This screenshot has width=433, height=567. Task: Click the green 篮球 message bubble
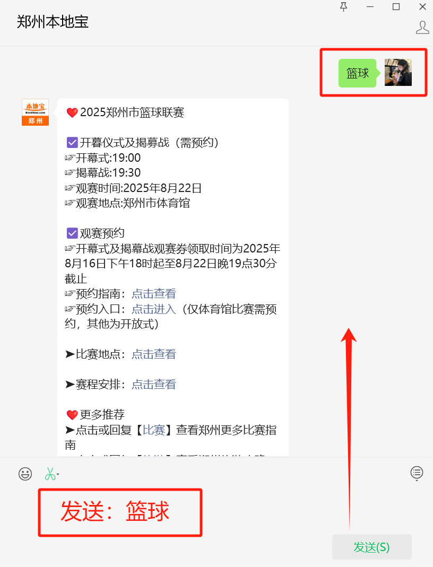358,73
